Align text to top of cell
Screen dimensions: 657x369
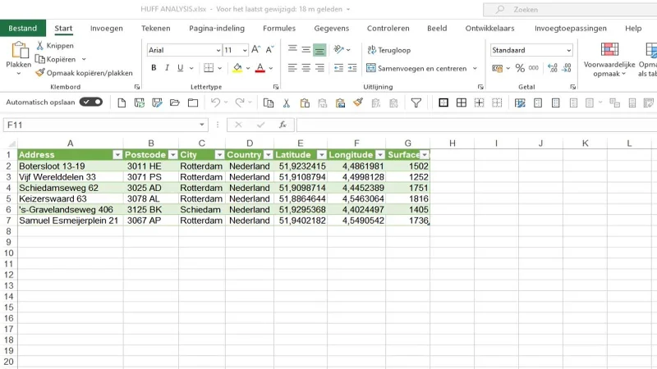(292, 50)
